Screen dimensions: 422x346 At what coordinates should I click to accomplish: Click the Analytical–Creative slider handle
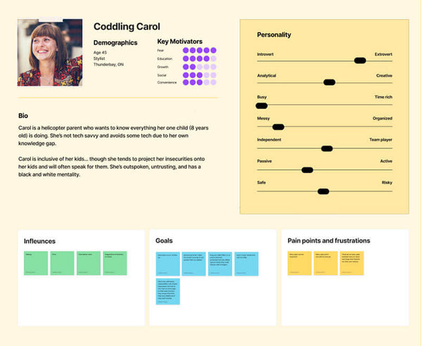329,82
